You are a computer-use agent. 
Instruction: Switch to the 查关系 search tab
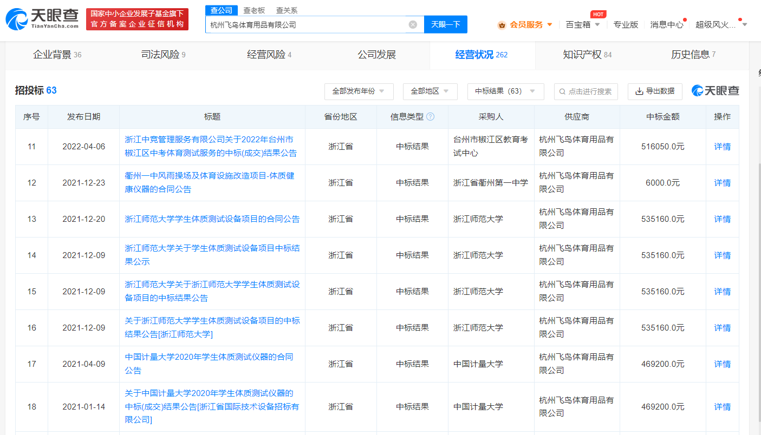[x=287, y=10]
